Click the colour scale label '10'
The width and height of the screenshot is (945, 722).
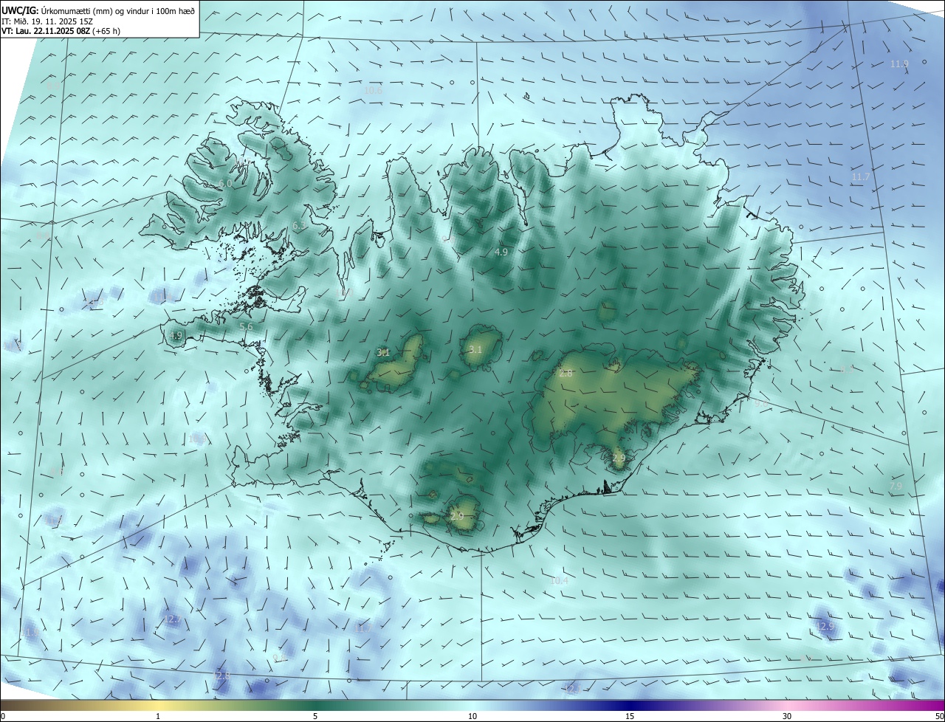tap(472, 716)
